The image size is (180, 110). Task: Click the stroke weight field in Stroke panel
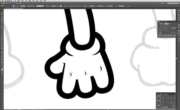(x=166, y=24)
